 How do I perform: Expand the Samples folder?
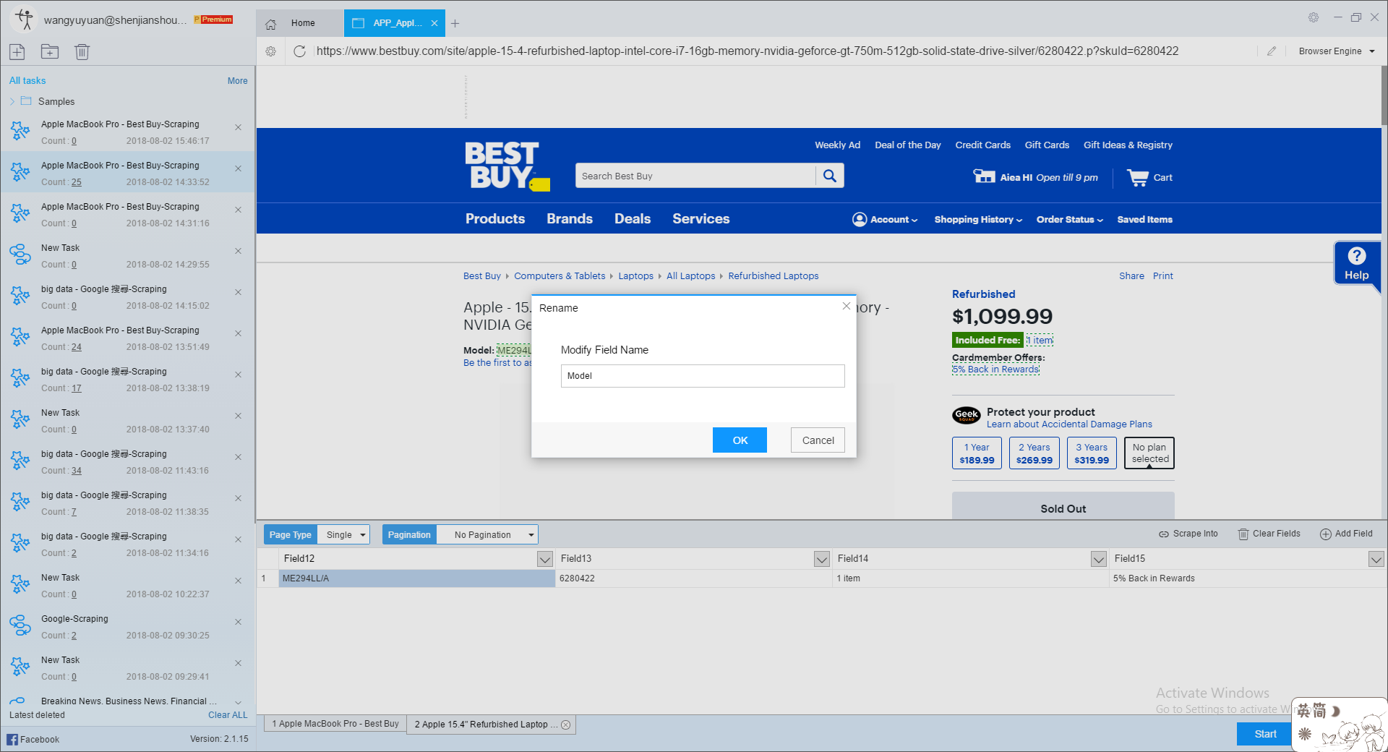12,101
